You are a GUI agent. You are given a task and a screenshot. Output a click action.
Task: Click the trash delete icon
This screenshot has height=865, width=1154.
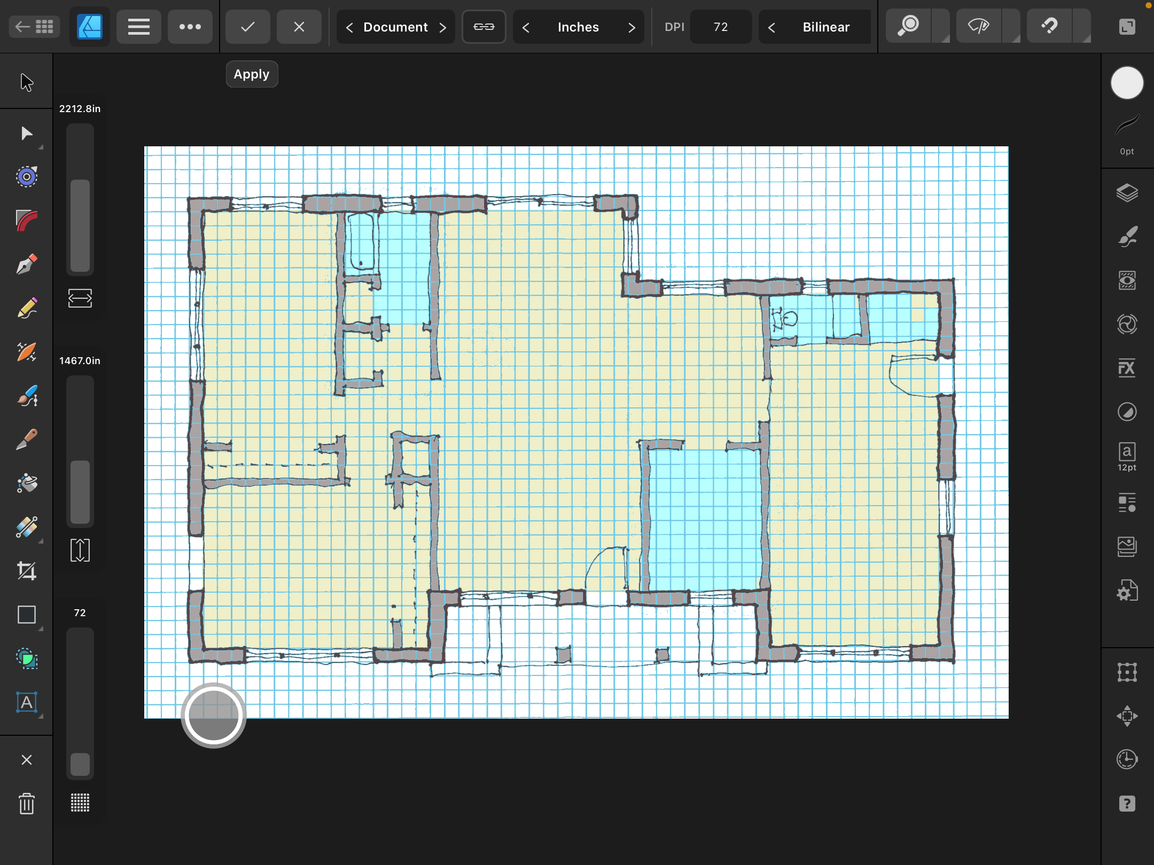pyautogui.click(x=27, y=804)
